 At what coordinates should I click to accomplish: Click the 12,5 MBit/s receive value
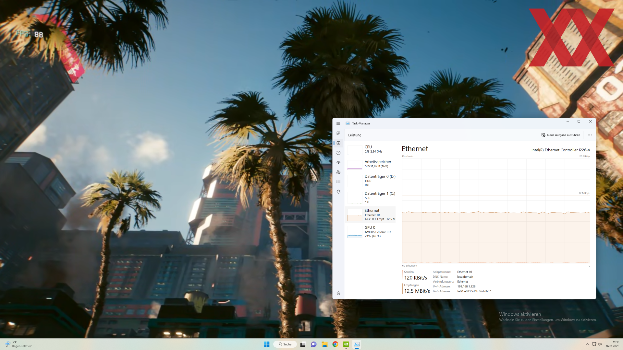[417, 291]
